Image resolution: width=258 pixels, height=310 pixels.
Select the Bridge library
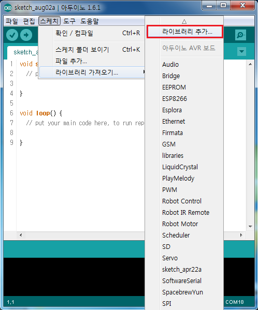click(x=185, y=76)
